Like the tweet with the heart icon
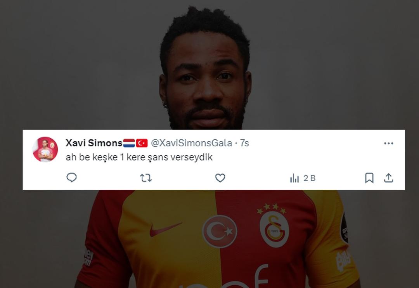 [x=220, y=178]
